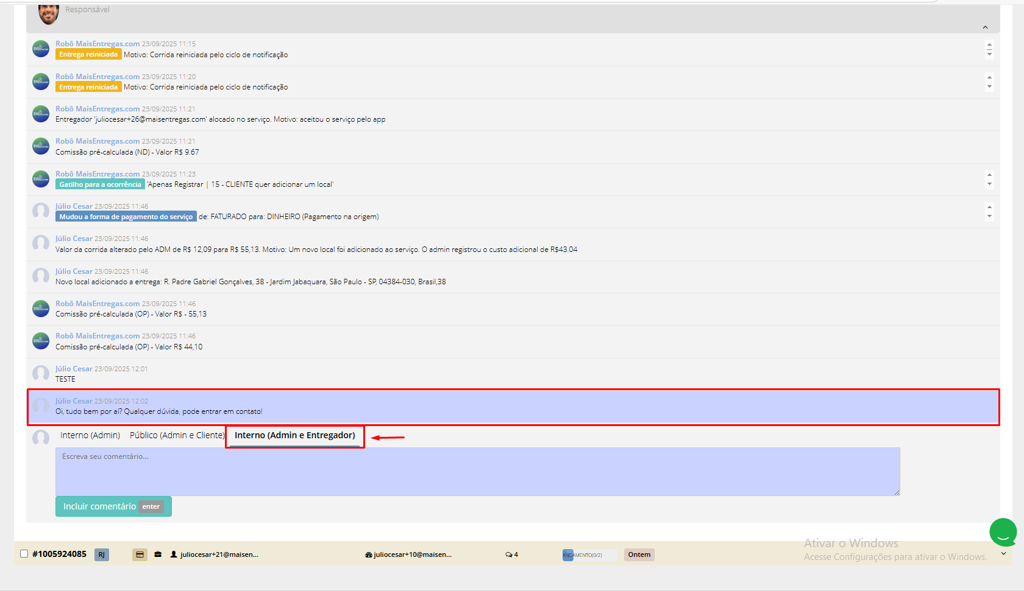Expand the payment change entry arrows
Image resolution: width=1024 pixels, height=591 pixels.
click(989, 211)
